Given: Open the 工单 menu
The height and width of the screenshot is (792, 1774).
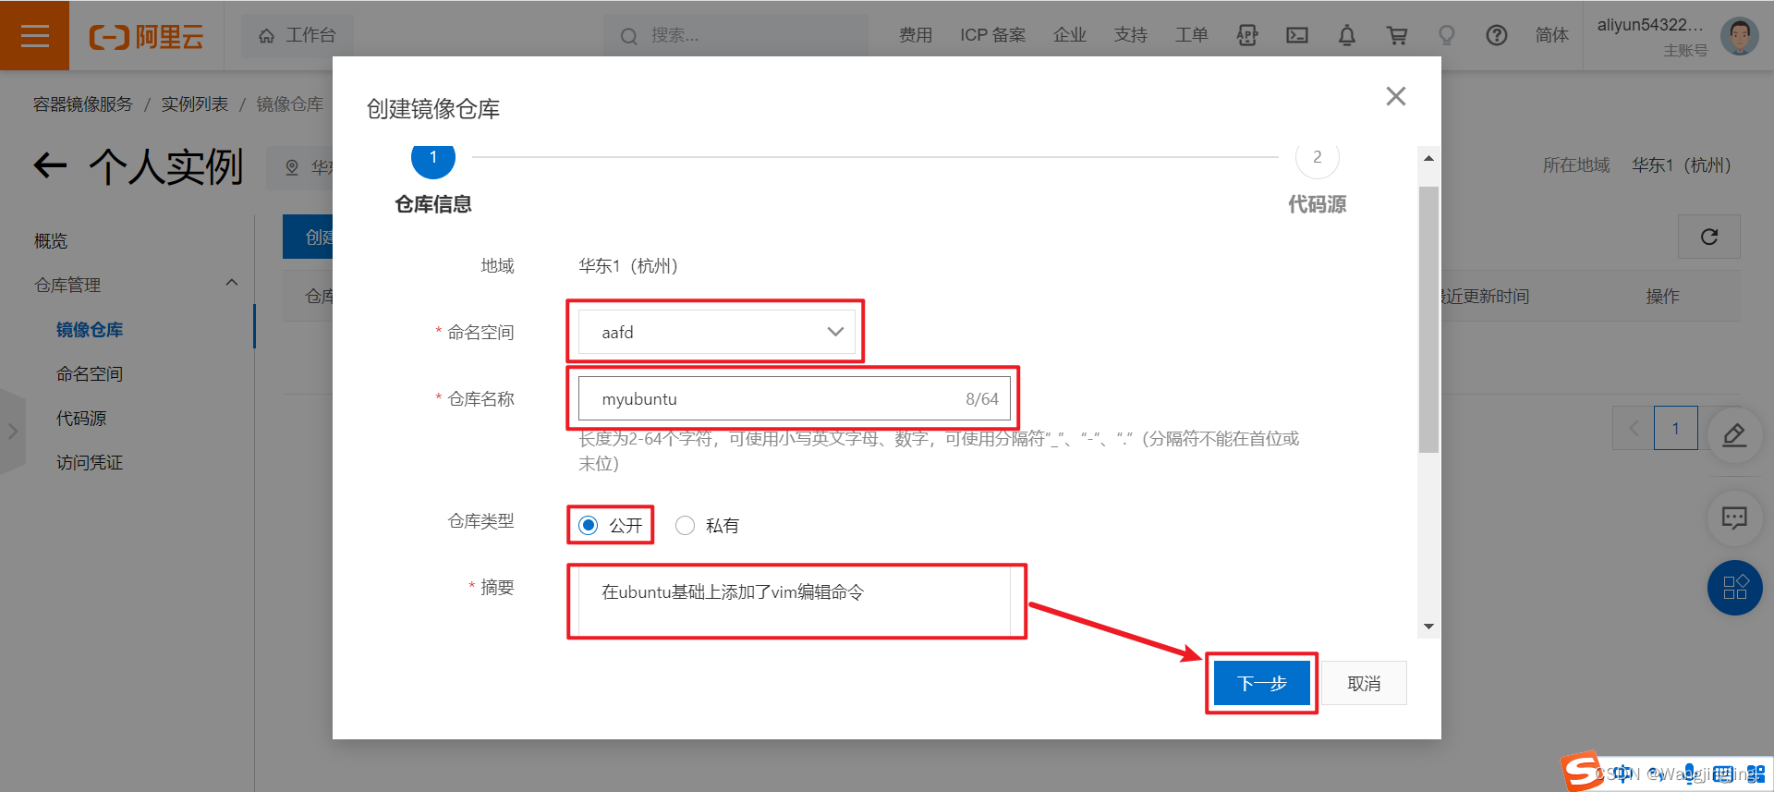Looking at the screenshot, I should pyautogui.click(x=1191, y=35).
